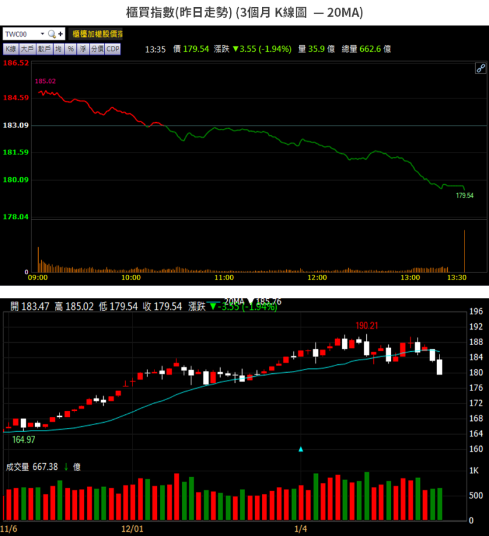
Task: Click the cyan triangle marker at 1/4
Action: pyautogui.click(x=301, y=448)
